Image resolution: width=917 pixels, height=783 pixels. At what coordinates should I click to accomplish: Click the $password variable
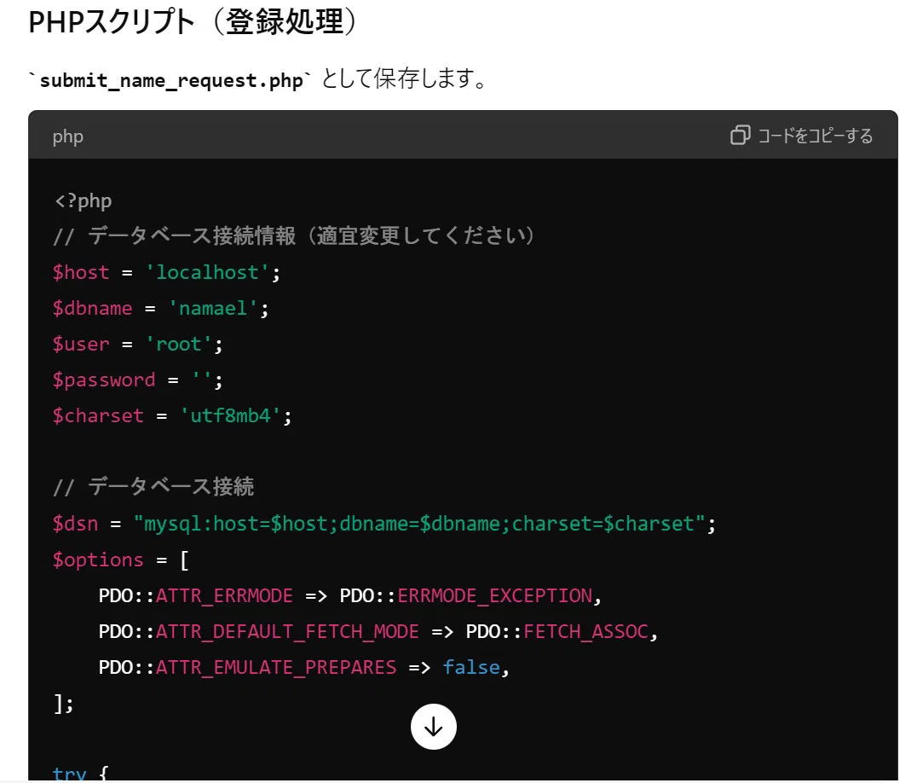point(104,380)
